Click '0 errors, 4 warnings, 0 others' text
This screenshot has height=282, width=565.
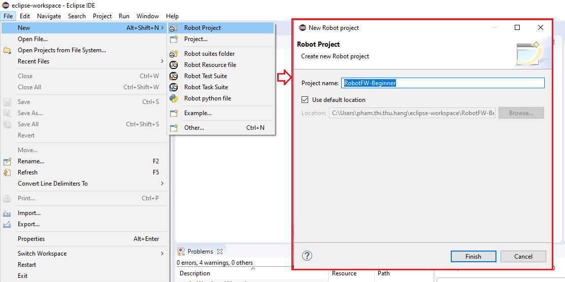point(215,263)
